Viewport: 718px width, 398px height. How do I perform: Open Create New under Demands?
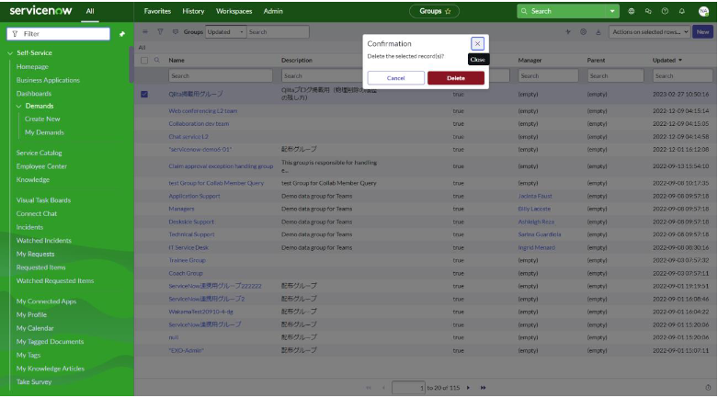click(x=42, y=119)
